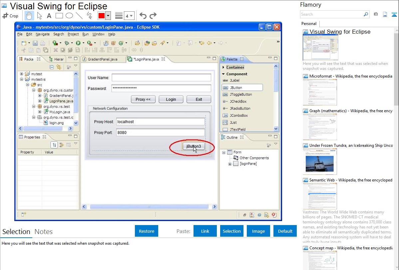
Task: Expand the Container palette group
Action: tap(223, 67)
